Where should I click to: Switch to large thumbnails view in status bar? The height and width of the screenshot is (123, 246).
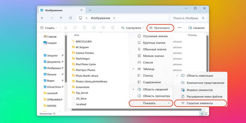206,114
